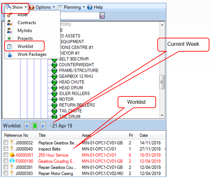Click the Help question mark icon
This screenshot has width=211, height=179.
(90, 7)
